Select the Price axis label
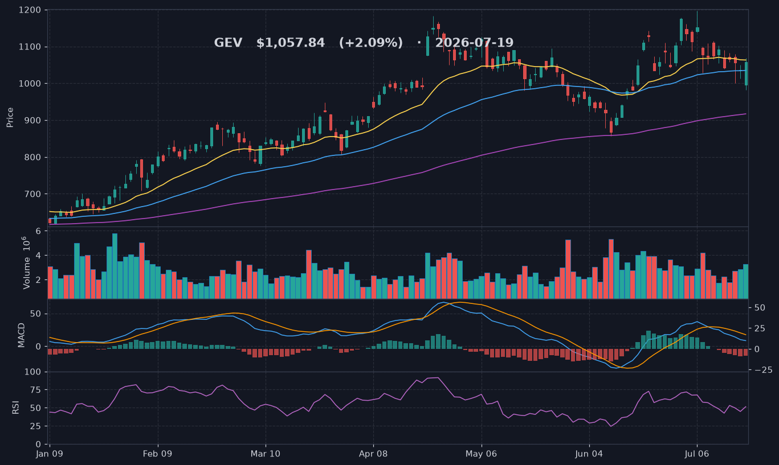Image resolution: width=779 pixels, height=465 pixels. pyautogui.click(x=10, y=117)
